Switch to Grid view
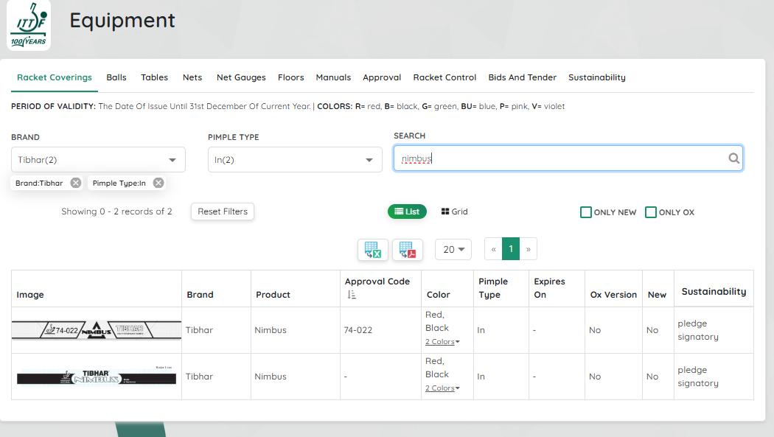Image resolution: width=774 pixels, height=437 pixels. [x=454, y=211]
